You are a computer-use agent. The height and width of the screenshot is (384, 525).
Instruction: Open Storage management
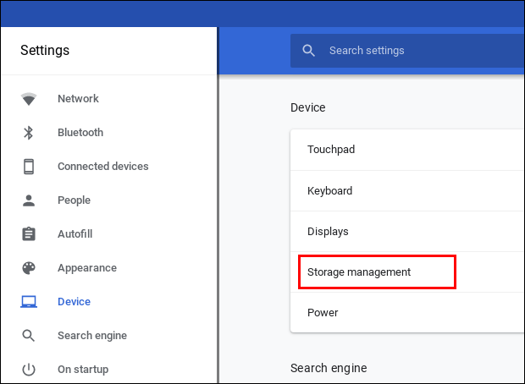[359, 272]
